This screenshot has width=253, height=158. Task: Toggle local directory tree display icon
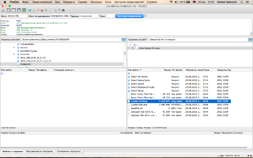[x=14, y=10]
